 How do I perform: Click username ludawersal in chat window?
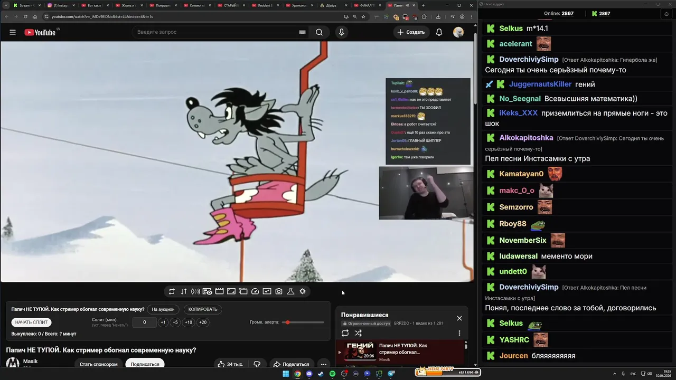click(x=519, y=256)
